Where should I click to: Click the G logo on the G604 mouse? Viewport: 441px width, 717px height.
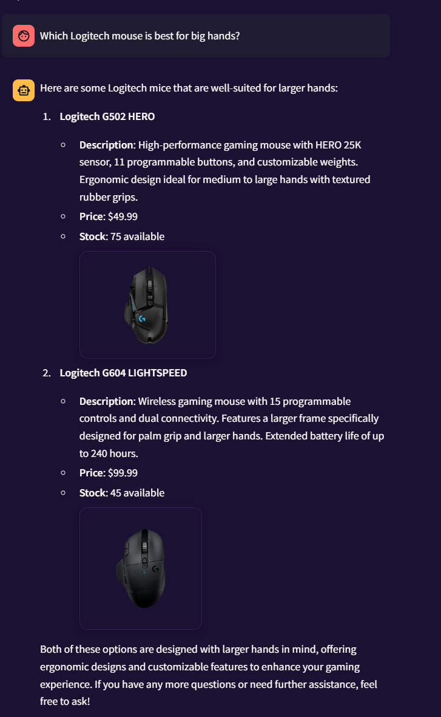(157, 570)
